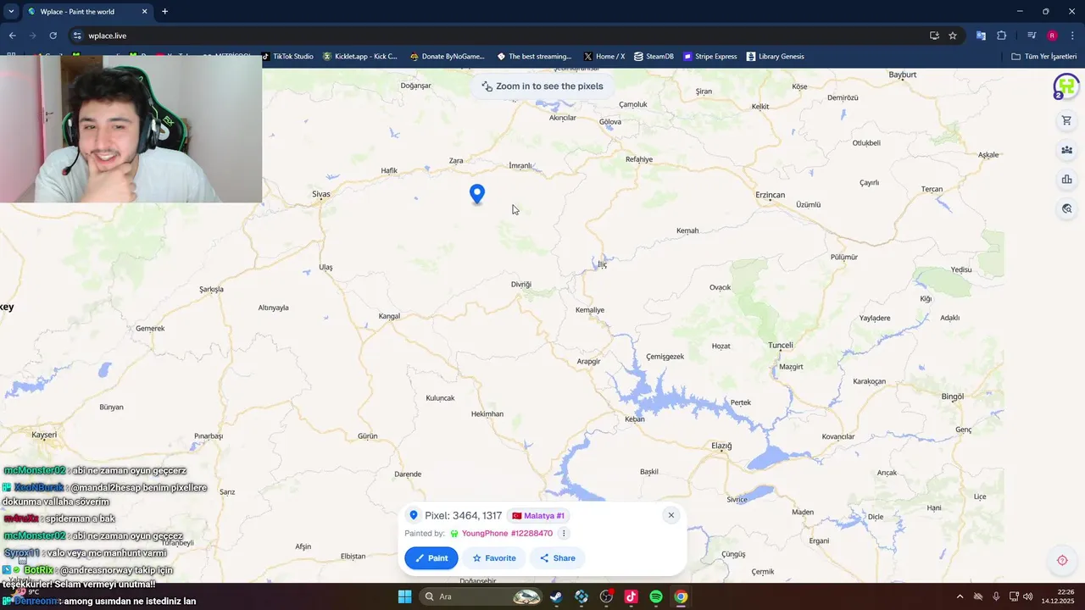This screenshot has height=610, width=1085.
Task: Open the green user profile avatar
Action: (1066, 86)
